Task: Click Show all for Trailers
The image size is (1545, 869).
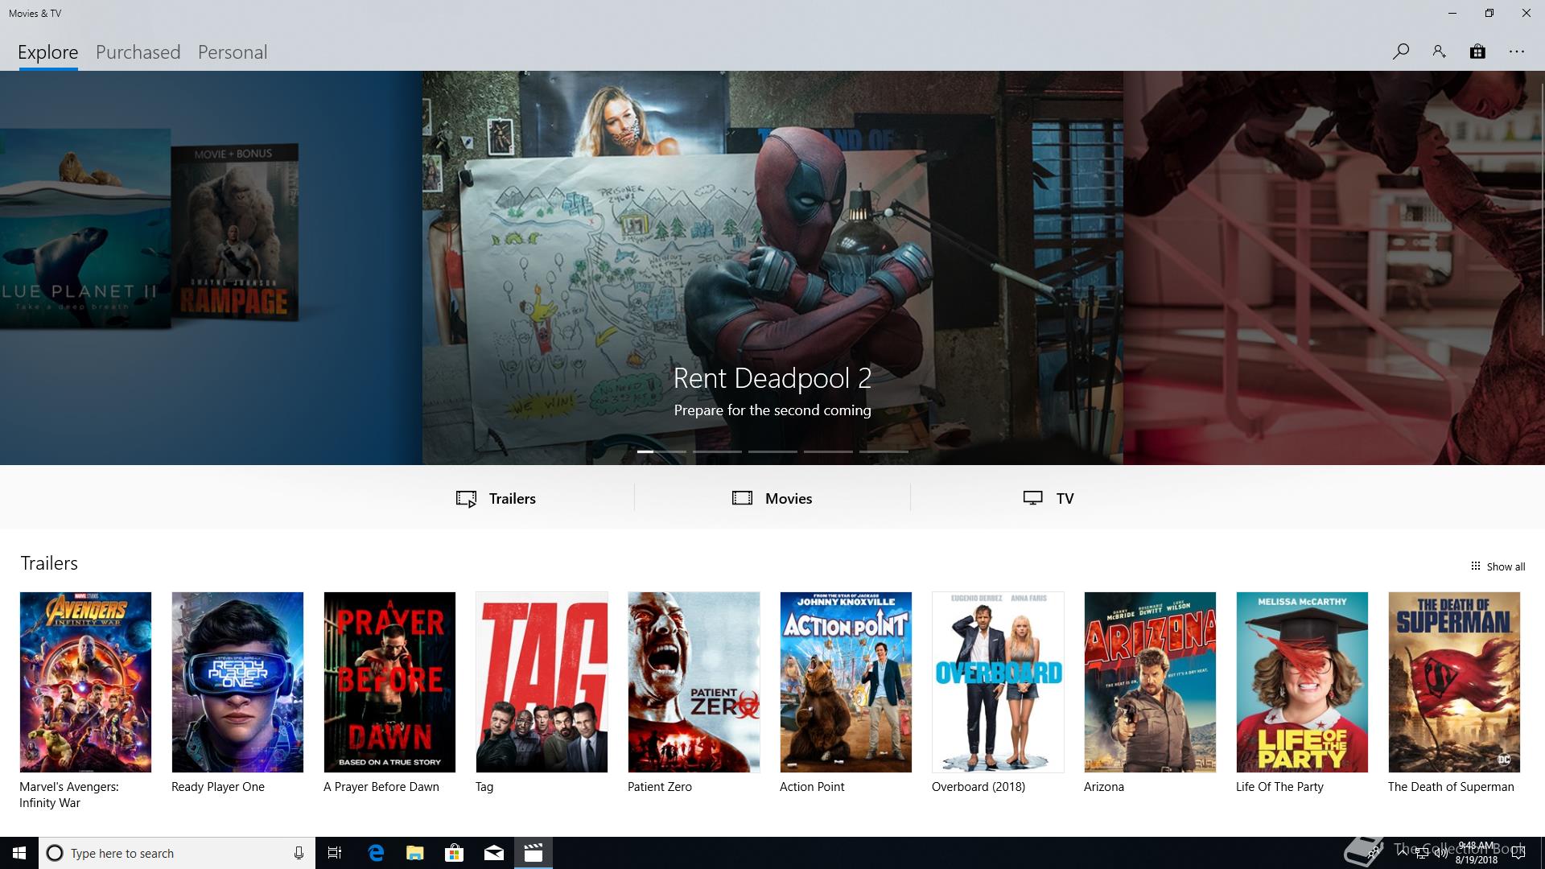Action: pos(1498,566)
